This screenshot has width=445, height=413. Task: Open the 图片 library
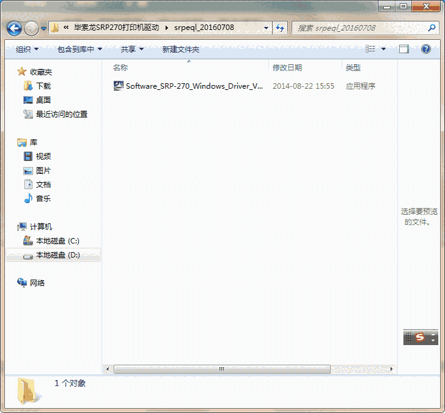[x=43, y=171]
